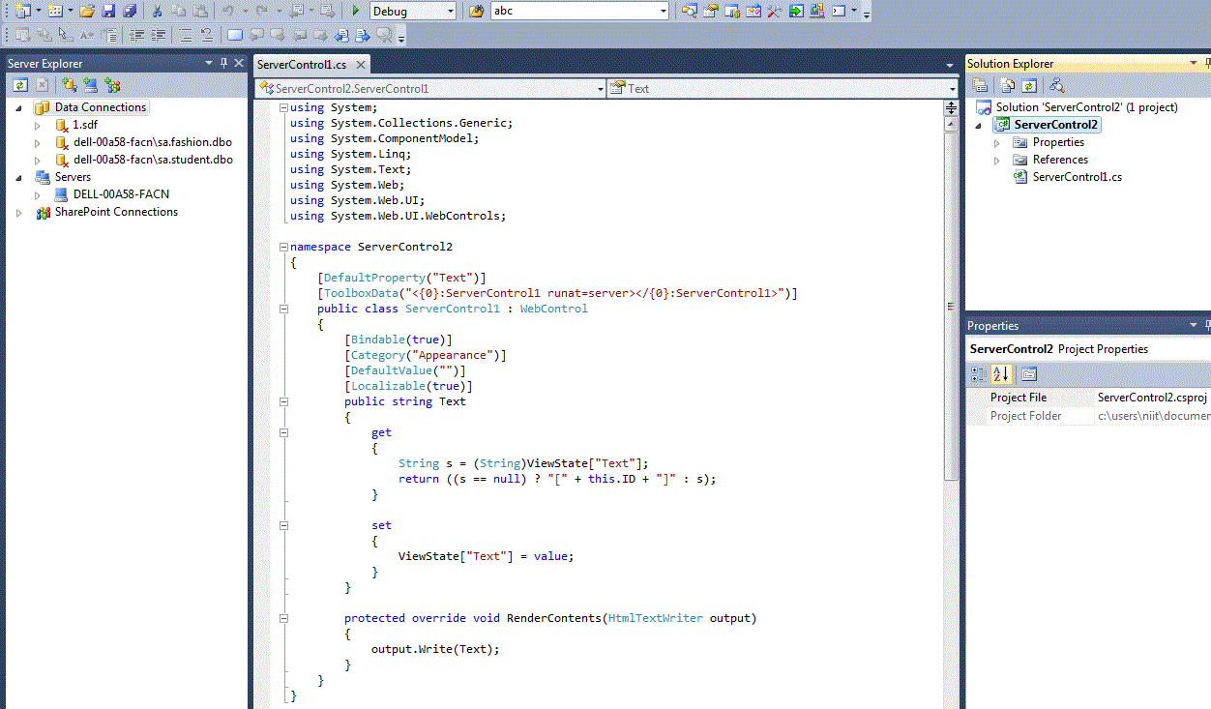Enable alphabetical sorting in Properties window

point(1000,373)
